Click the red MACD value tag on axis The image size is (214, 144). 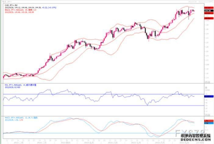coord(209,121)
